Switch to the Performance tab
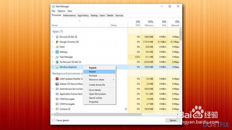 click(69, 15)
